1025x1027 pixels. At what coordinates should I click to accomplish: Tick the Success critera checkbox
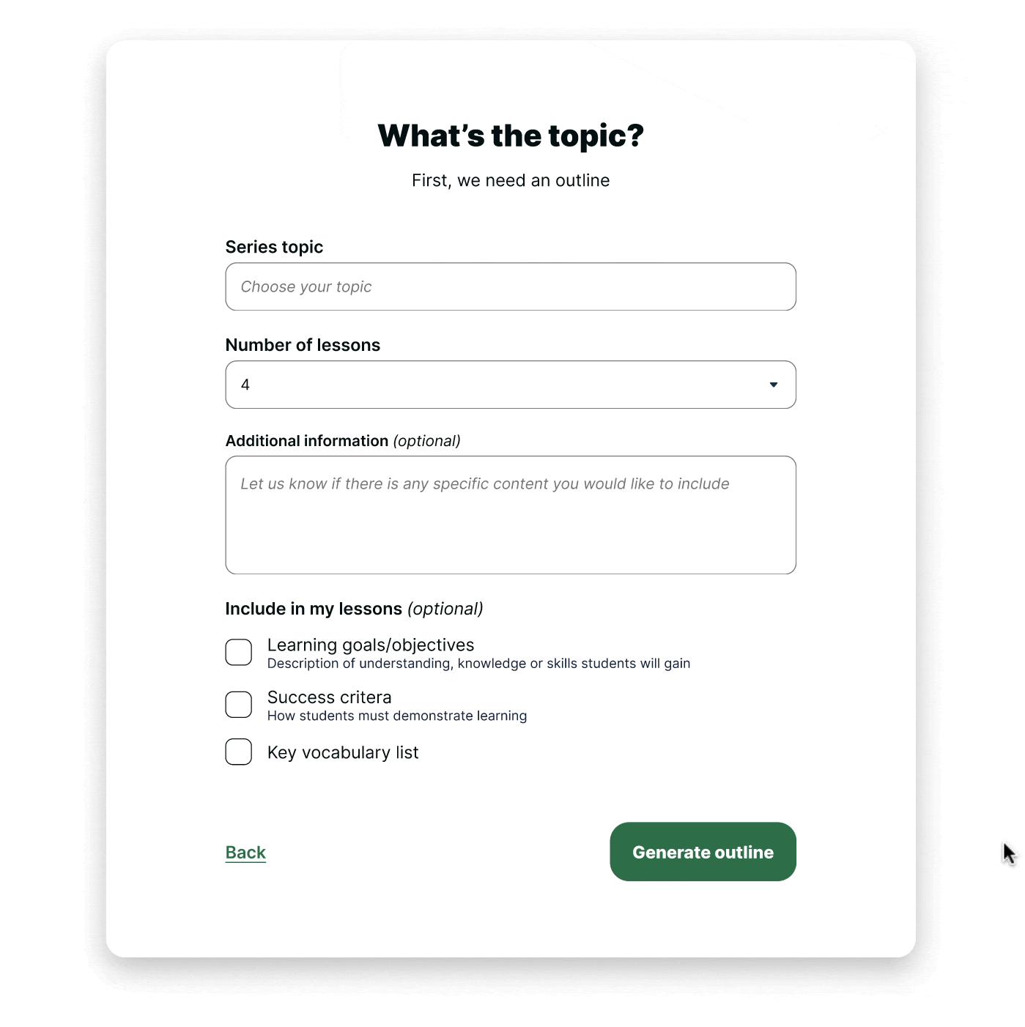[239, 705]
